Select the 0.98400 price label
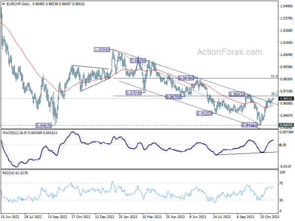295x221 pixels. (186, 78)
